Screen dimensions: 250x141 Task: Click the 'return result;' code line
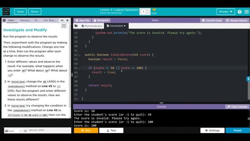100,85
